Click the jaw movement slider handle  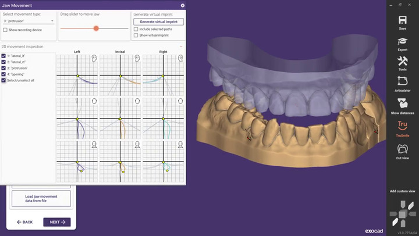click(96, 28)
